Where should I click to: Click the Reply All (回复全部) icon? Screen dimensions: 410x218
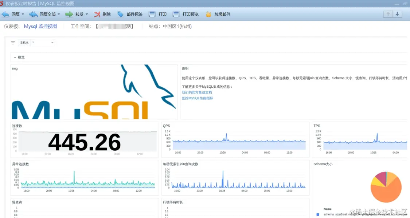pyautogui.click(x=33, y=14)
